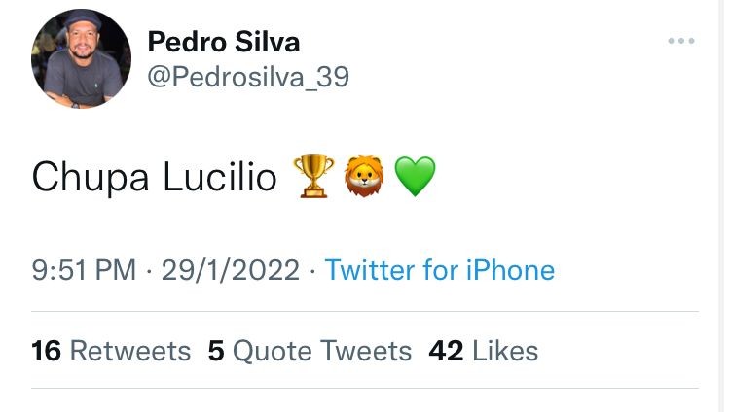Click the 9:51 PM timestamp

pyautogui.click(x=84, y=269)
